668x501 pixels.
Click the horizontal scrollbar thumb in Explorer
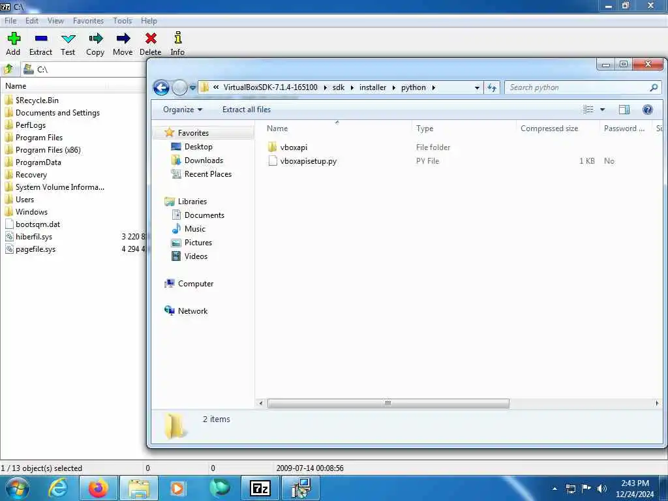pyautogui.click(x=388, y=403)
